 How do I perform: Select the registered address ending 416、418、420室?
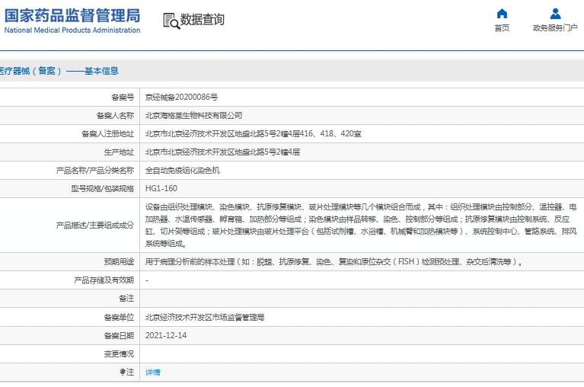tap(254, 134)
